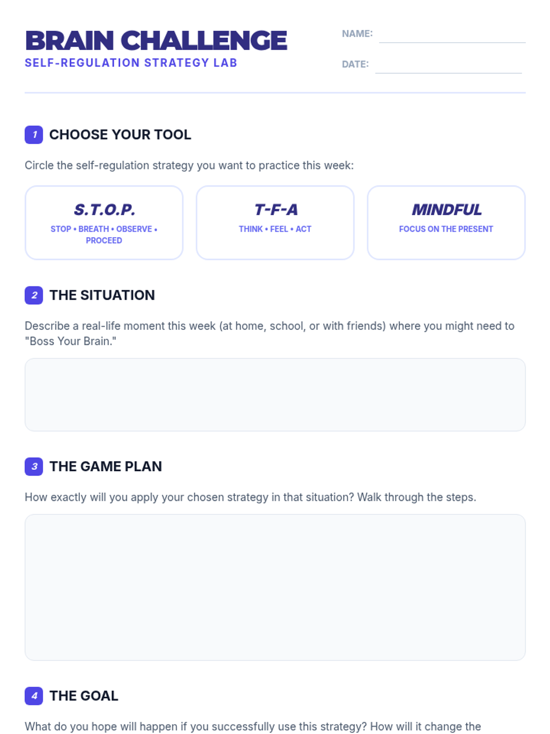Click the BRAIN CHALLENGE title
The image size is (550, 734).
point(156,41)
